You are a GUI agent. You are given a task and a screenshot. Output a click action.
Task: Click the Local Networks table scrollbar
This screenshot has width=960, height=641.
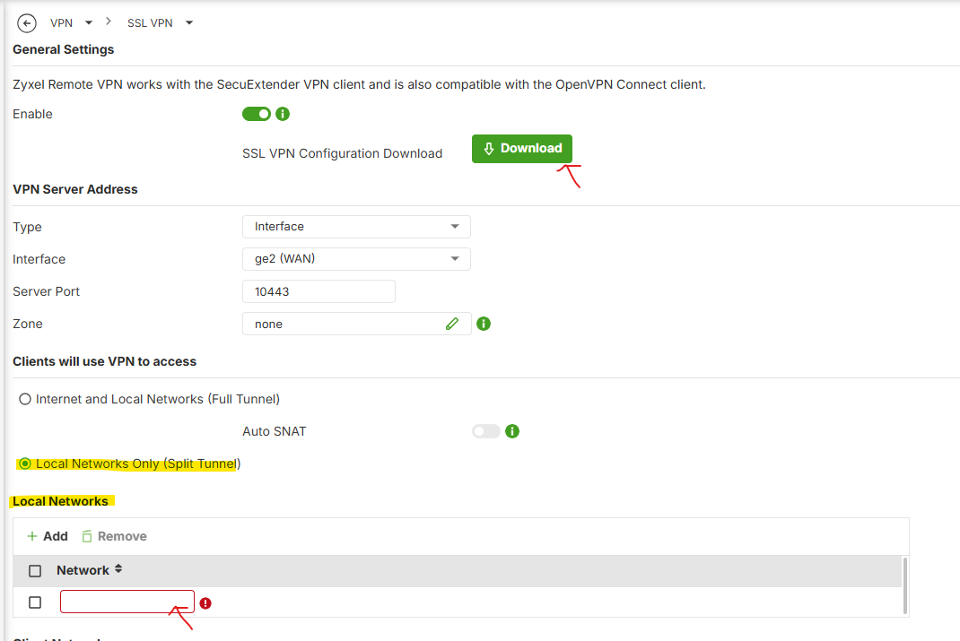point(905,585)
